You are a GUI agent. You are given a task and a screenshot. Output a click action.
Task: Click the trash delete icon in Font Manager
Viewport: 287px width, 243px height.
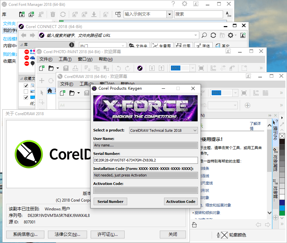tap(53, 14)
